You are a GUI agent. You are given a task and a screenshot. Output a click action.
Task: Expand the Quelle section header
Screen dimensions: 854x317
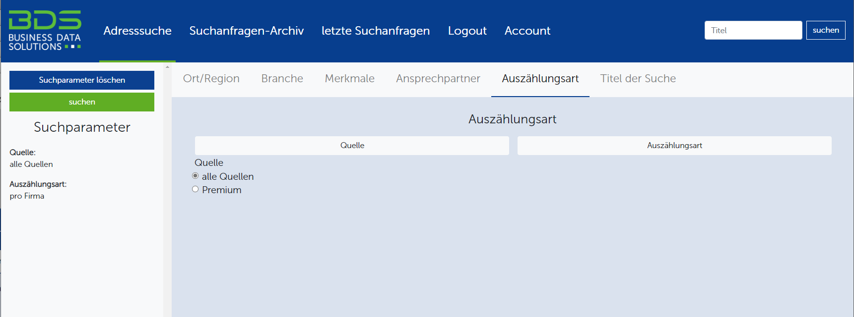point(352,146)
